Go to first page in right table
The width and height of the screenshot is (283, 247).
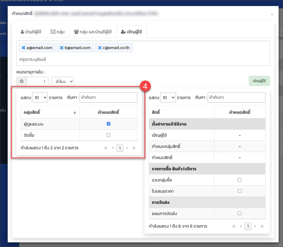tap(234, 226)
